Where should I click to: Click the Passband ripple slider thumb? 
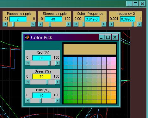(13, 24)
